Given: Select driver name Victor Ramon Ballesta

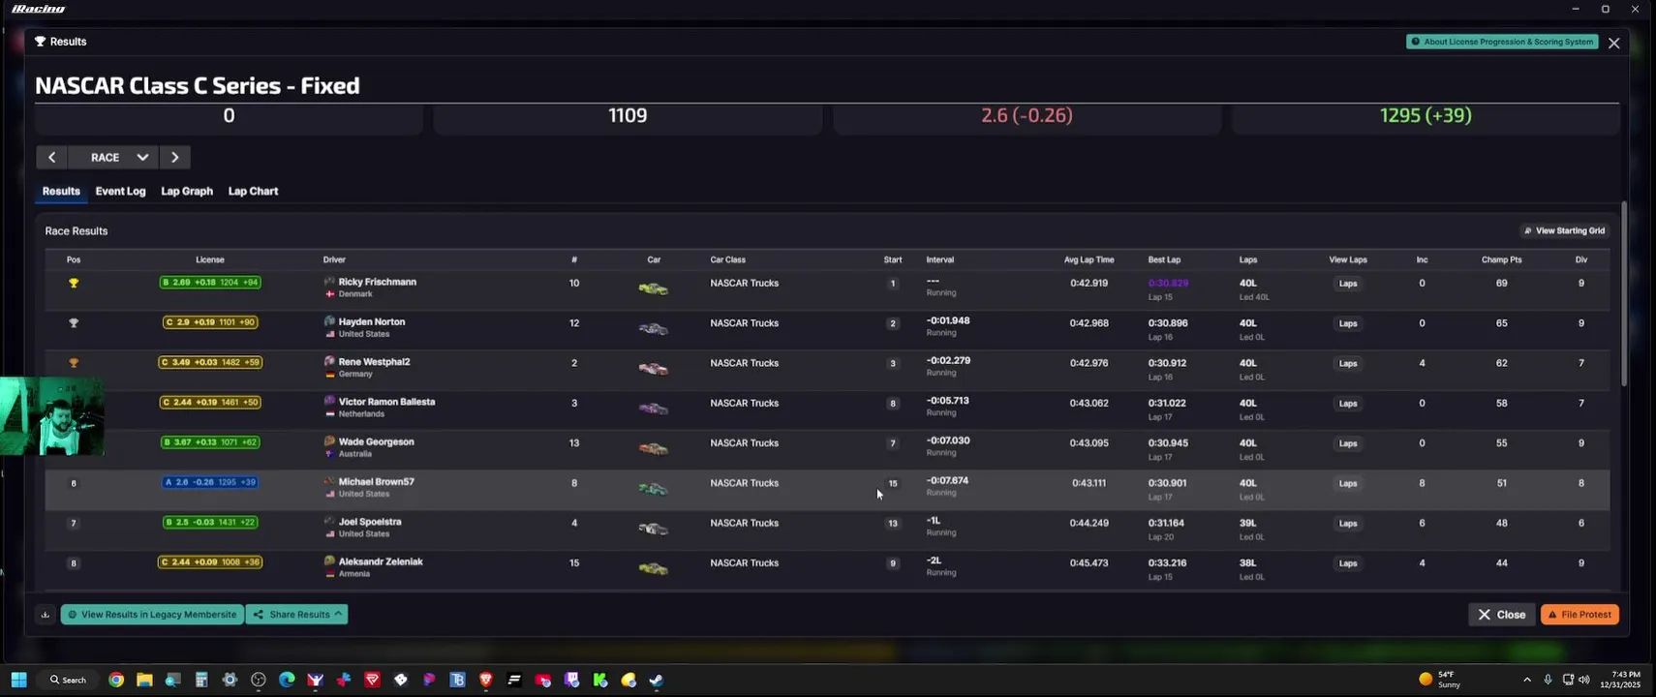Looking at the screenshot, I should [x=386, y=402].
